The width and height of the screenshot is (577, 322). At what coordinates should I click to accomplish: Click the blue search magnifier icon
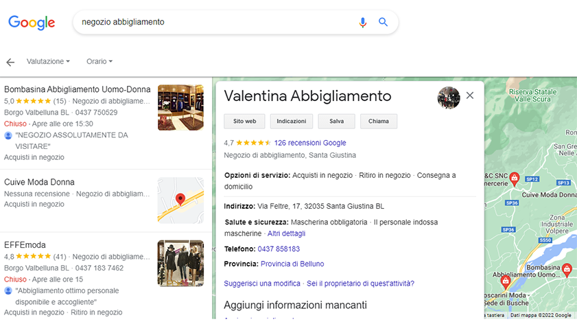pos(383,22)
